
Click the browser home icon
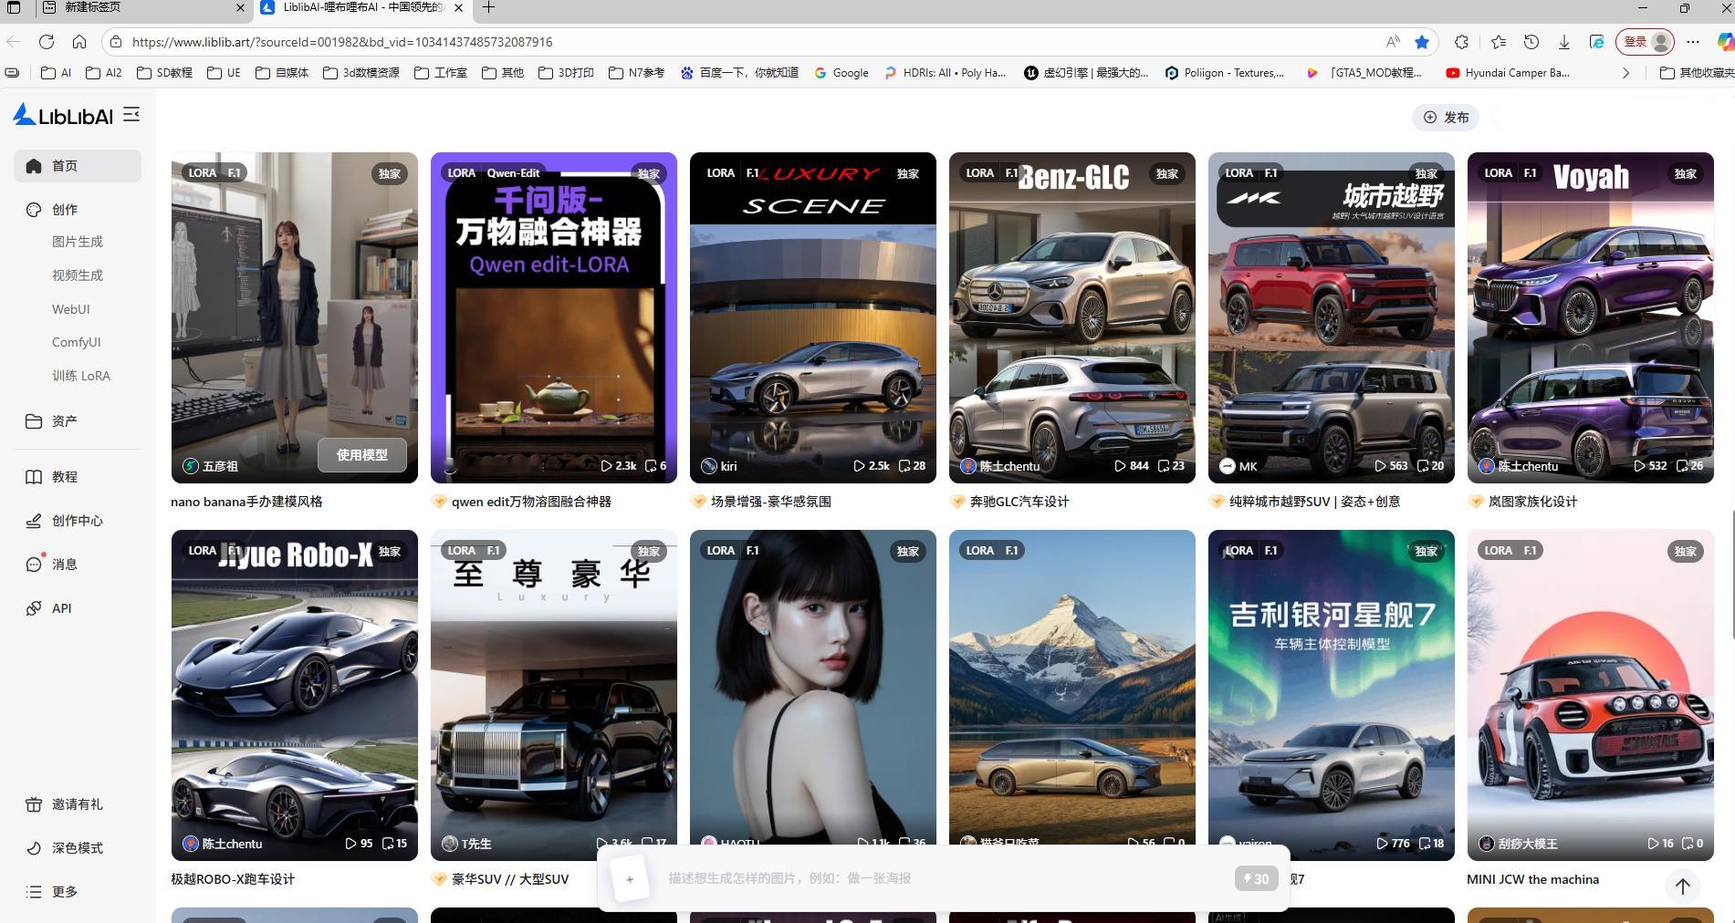79,42
